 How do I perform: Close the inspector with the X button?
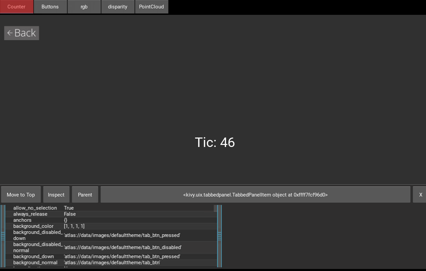tap(420, 195)
